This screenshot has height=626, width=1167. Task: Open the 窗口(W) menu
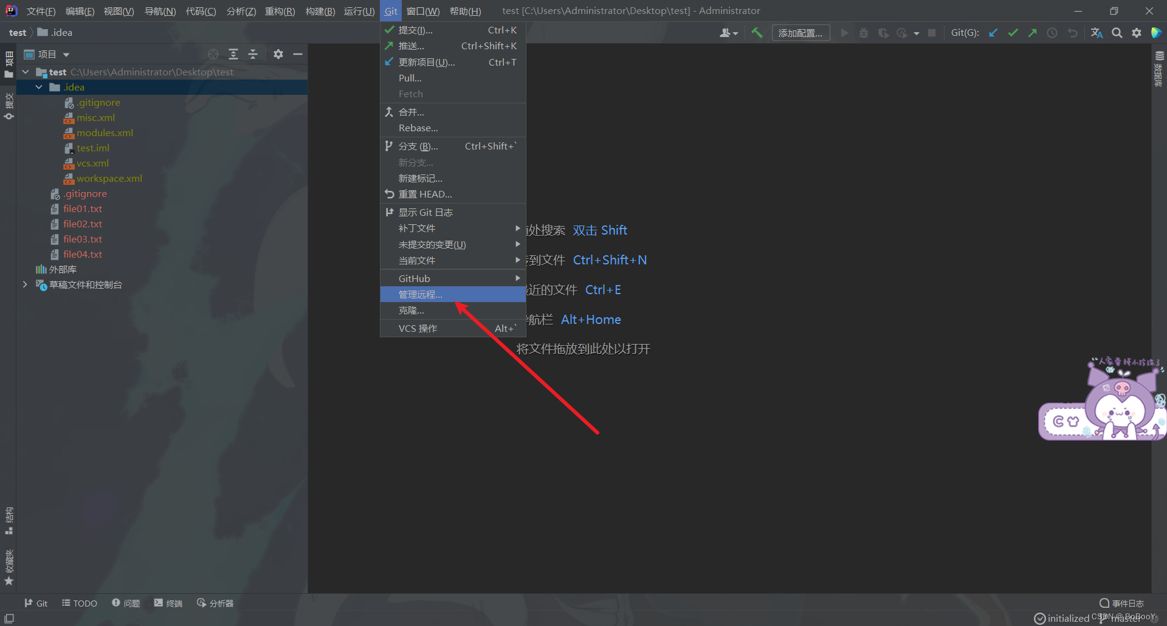point(423,11)
